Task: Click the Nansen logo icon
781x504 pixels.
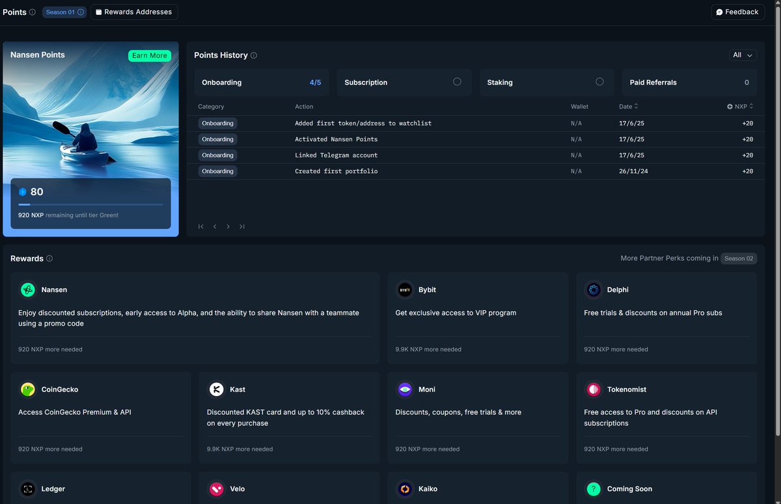Action: [28, 289]
